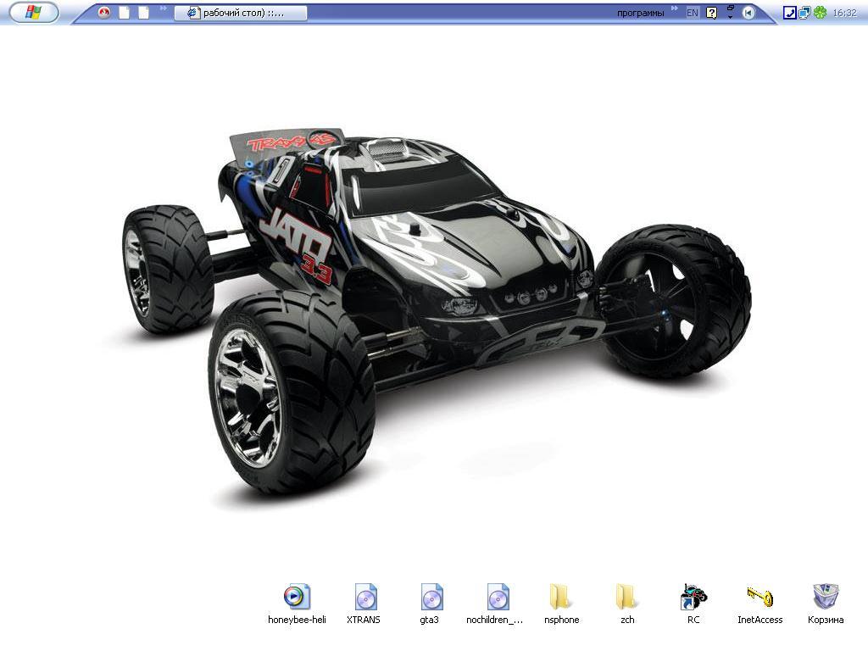Screen dimensions: 868x651
Task: Switch input language via EN indicator
Action: [692, 13]
